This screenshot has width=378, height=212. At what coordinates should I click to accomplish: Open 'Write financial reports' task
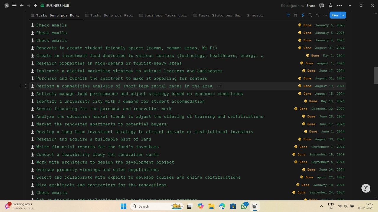97,147
